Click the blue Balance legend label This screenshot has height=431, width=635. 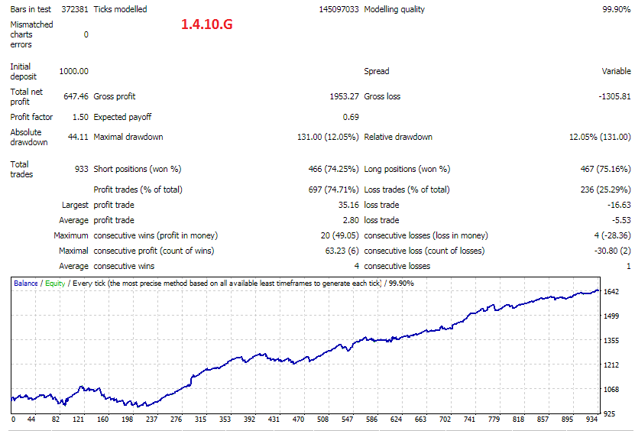click(x=26, y=284)
